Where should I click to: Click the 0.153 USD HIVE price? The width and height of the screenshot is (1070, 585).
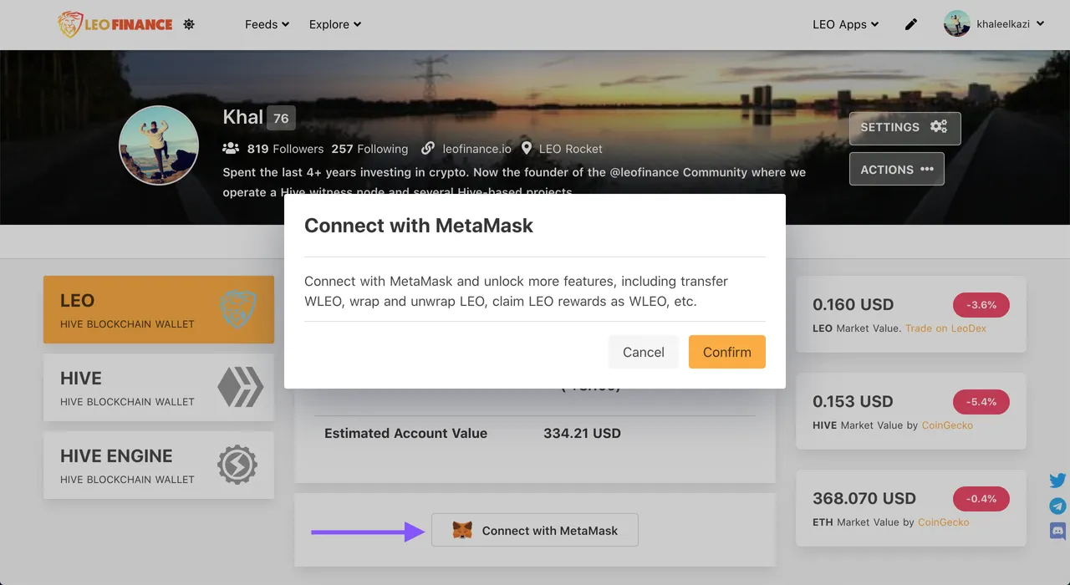click(853, 402)
